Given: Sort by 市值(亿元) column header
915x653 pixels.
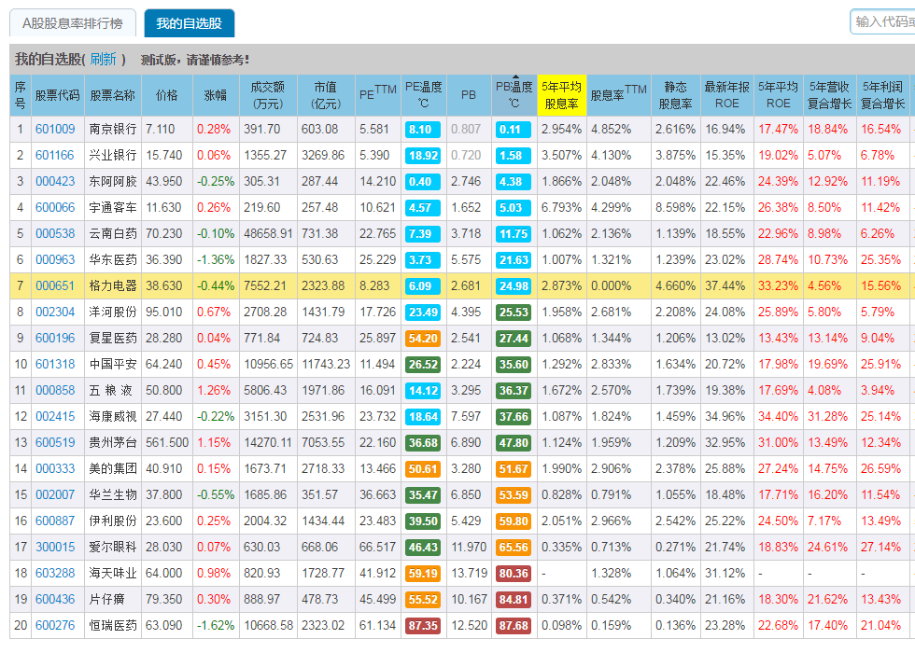Looking at the screenshot, I should click(326, 95).
